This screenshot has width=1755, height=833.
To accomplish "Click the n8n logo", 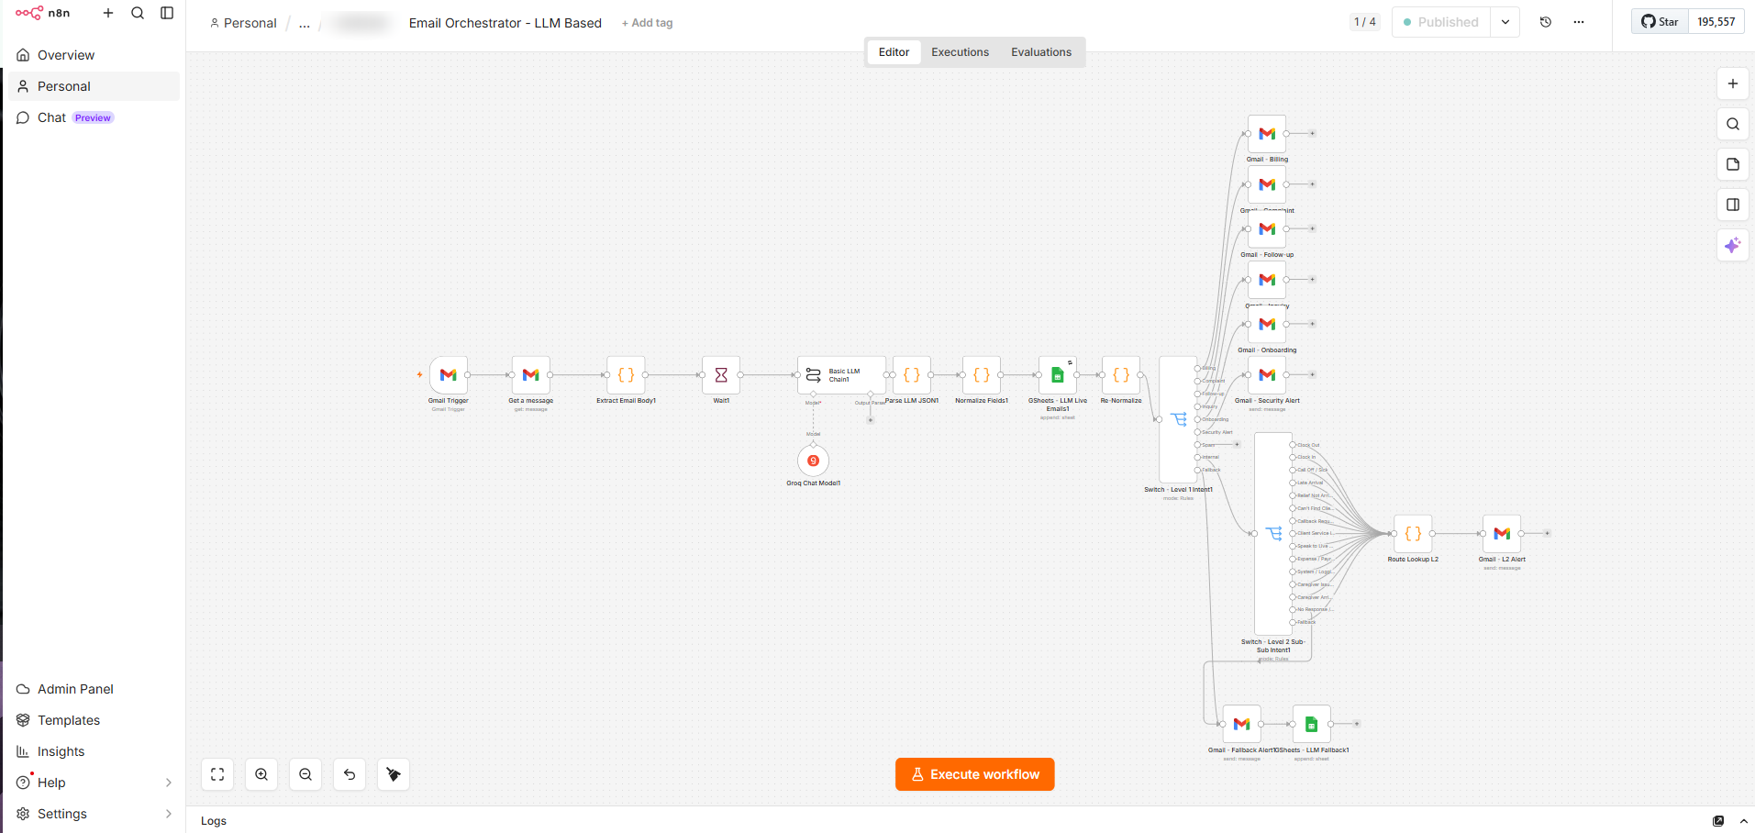I will pyautogui.click(x=42, y=13).
